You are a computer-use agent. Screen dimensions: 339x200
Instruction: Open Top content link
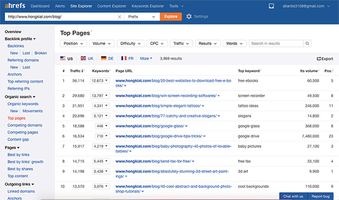(x=18, y=176)
